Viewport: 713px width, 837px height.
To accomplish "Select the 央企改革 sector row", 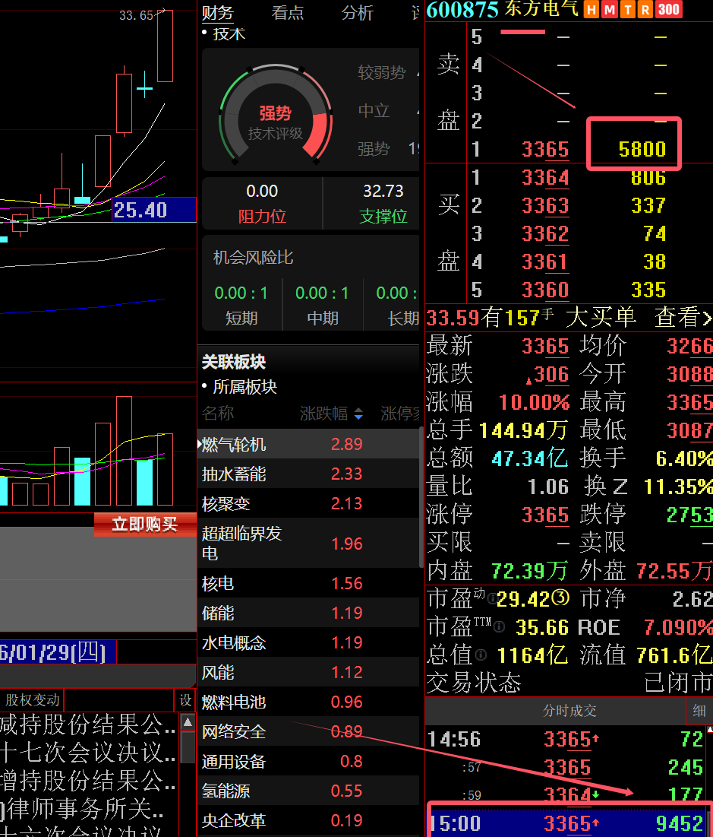I will pos(308,820).
